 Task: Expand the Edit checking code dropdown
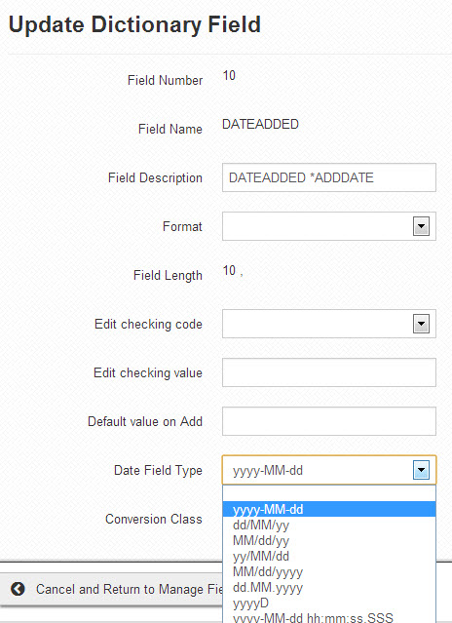421,324
